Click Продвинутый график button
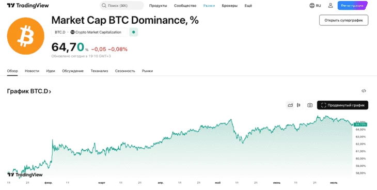Image resolution: width=377 pixels, height=190 pixels. tap(342, 105)
